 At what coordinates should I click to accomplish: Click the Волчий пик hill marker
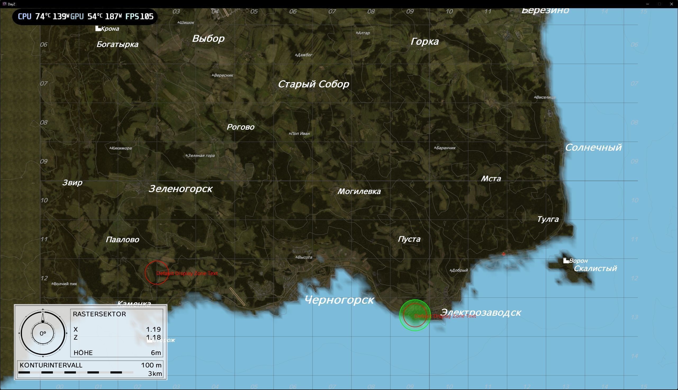(x=53, y=284)
